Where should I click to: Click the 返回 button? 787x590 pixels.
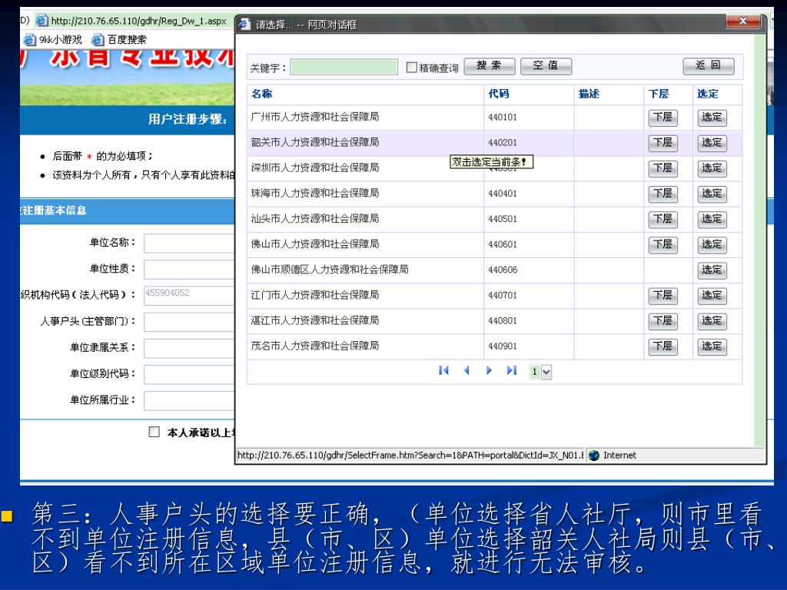point(708,67)
